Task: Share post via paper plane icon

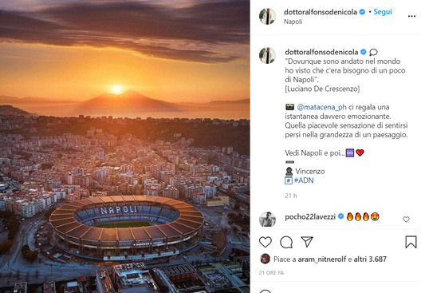Action: pyautogui.click(x=307, y=242)
